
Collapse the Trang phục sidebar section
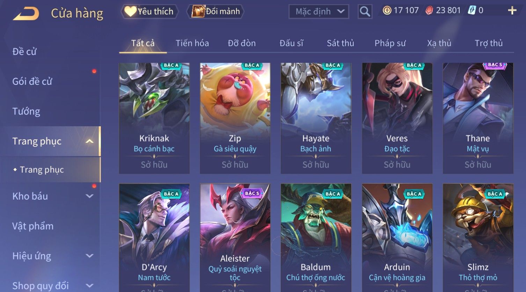(x=89, y=141)
